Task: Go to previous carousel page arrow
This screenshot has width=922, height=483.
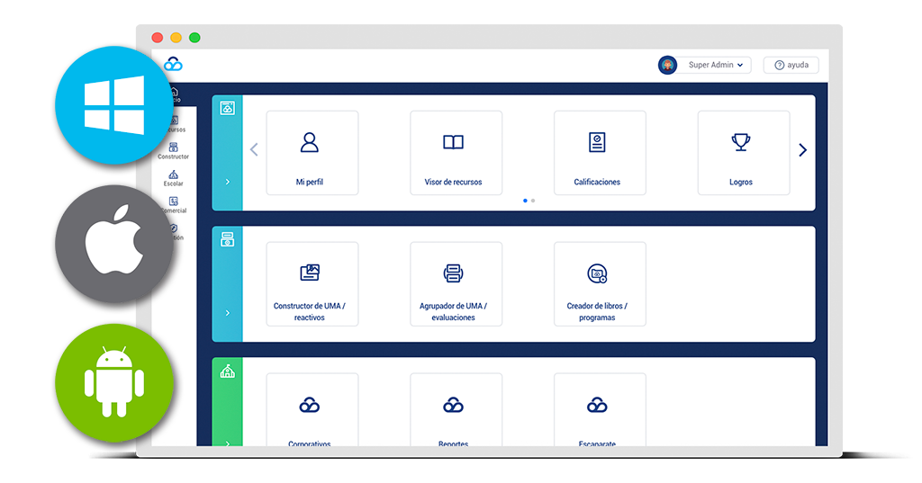Action: (x=254, y=150)
